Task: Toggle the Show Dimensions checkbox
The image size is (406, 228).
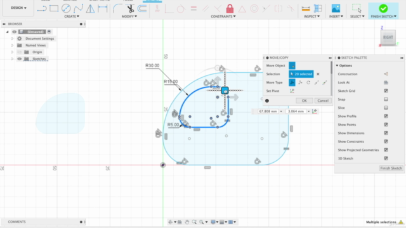Action: pos(386,133)
